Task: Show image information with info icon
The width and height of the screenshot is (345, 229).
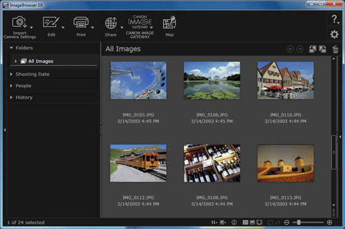Action: [x=234, y=222]
